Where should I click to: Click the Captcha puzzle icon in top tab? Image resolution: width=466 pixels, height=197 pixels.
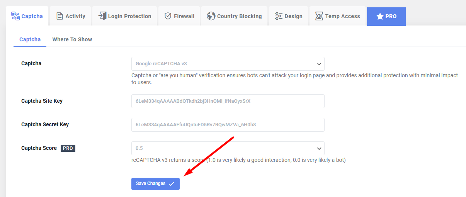click(15, 16)
